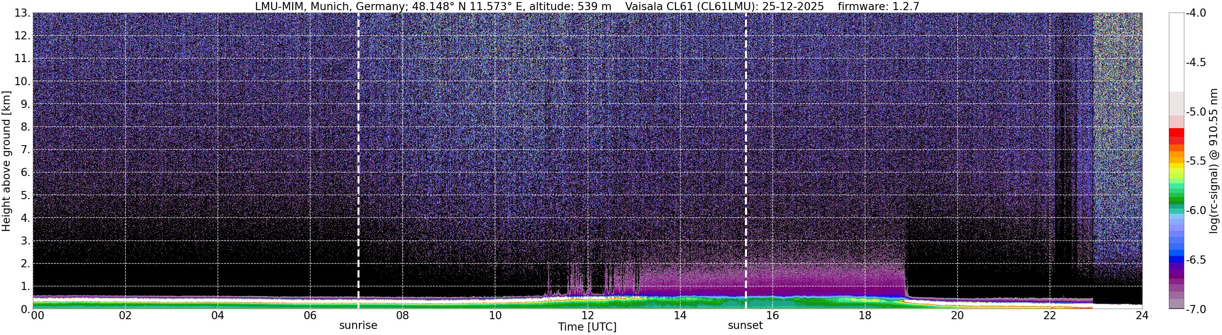Click the height axis tick label '10.'

pyautogui.click(x=22, y=82)
